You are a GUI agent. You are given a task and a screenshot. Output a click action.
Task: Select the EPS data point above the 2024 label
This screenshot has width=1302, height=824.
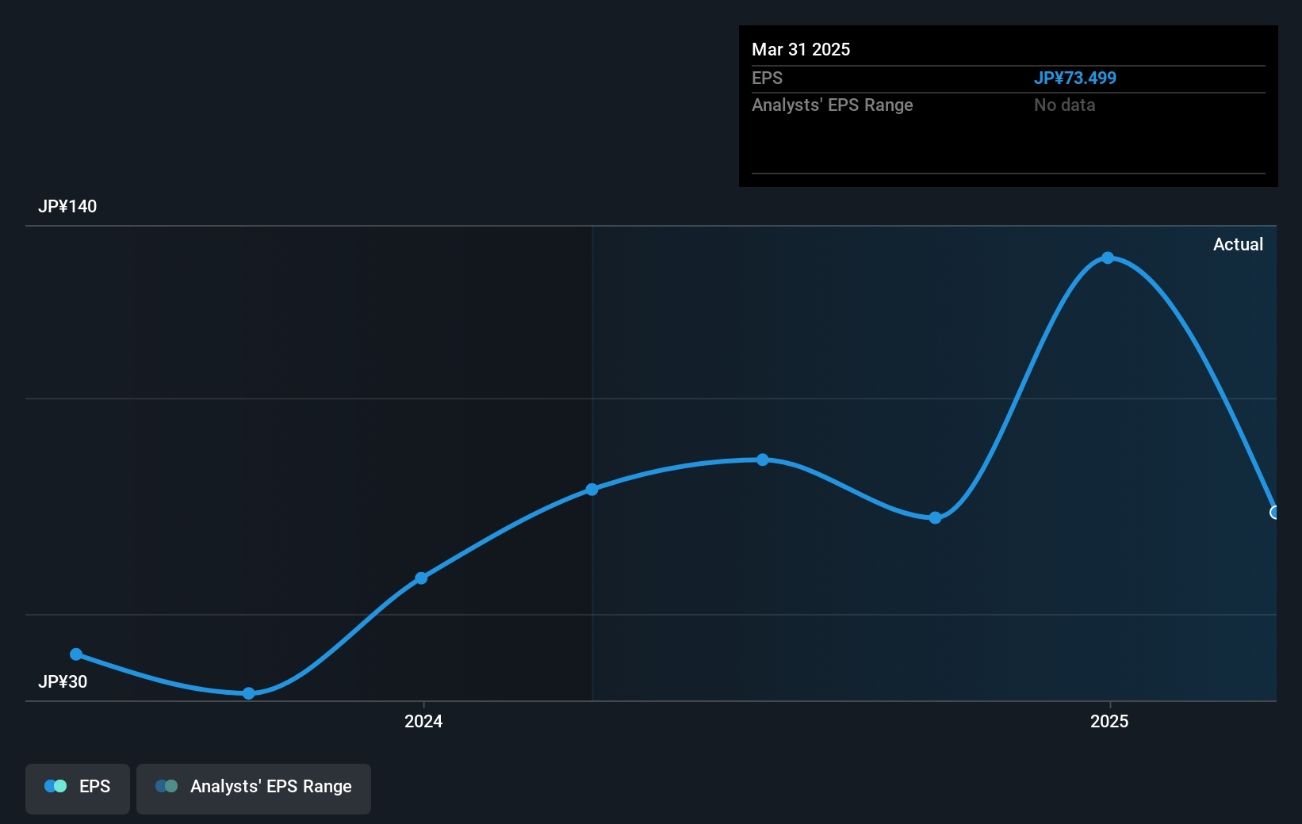click(422, 578)
